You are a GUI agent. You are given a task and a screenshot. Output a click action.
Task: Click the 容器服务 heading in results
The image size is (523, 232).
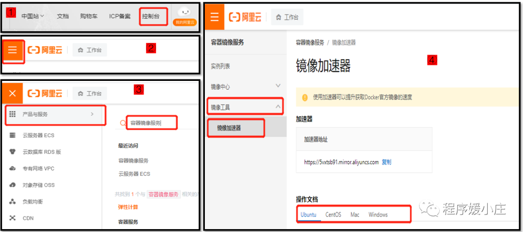(x=128, y=222)
